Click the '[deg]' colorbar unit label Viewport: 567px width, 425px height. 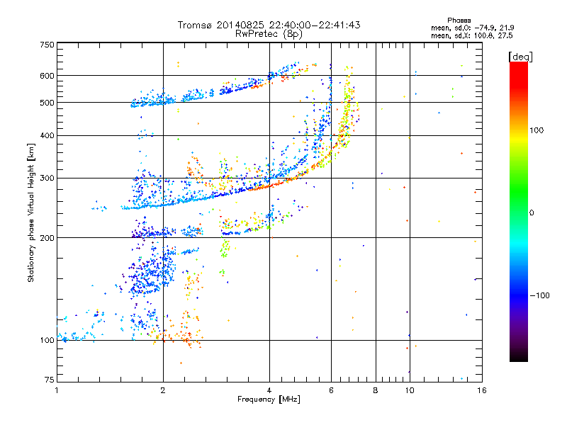click(520, 57)
